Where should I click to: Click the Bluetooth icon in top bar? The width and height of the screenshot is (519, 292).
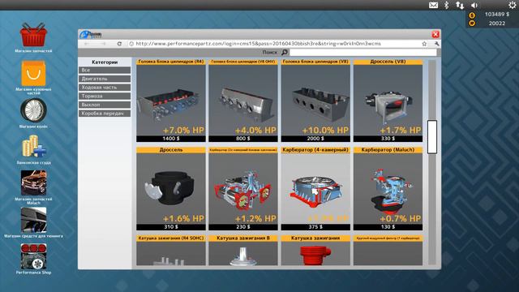[x=446, y=5]
